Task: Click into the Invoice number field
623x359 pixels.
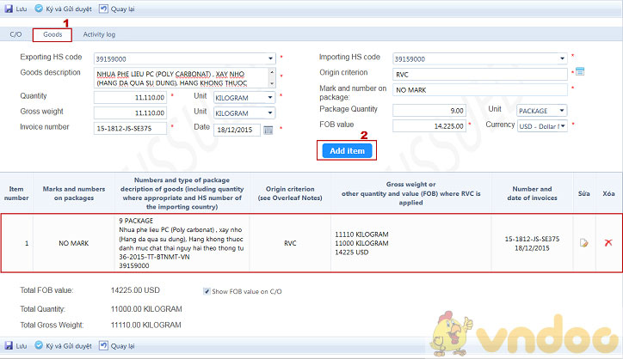Action: tap(130, 129)
